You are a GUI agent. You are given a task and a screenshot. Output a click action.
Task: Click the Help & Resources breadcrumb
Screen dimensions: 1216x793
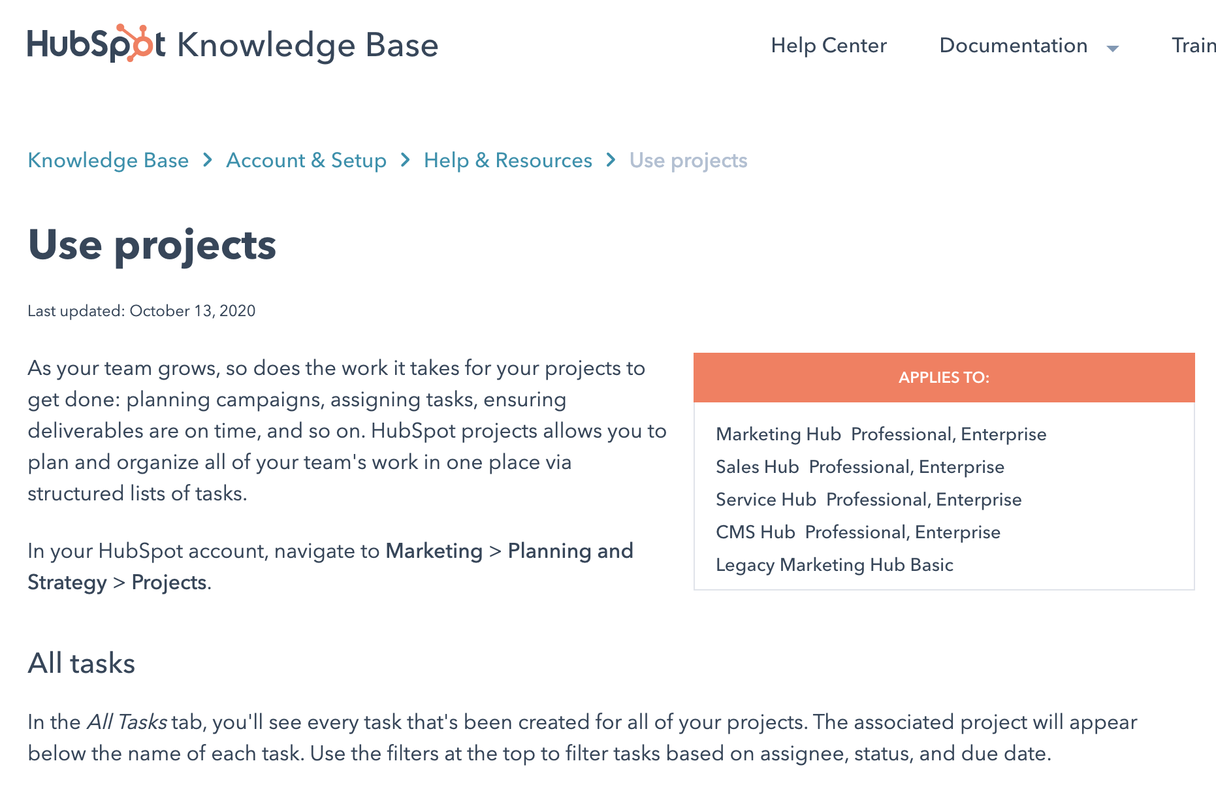507,160
